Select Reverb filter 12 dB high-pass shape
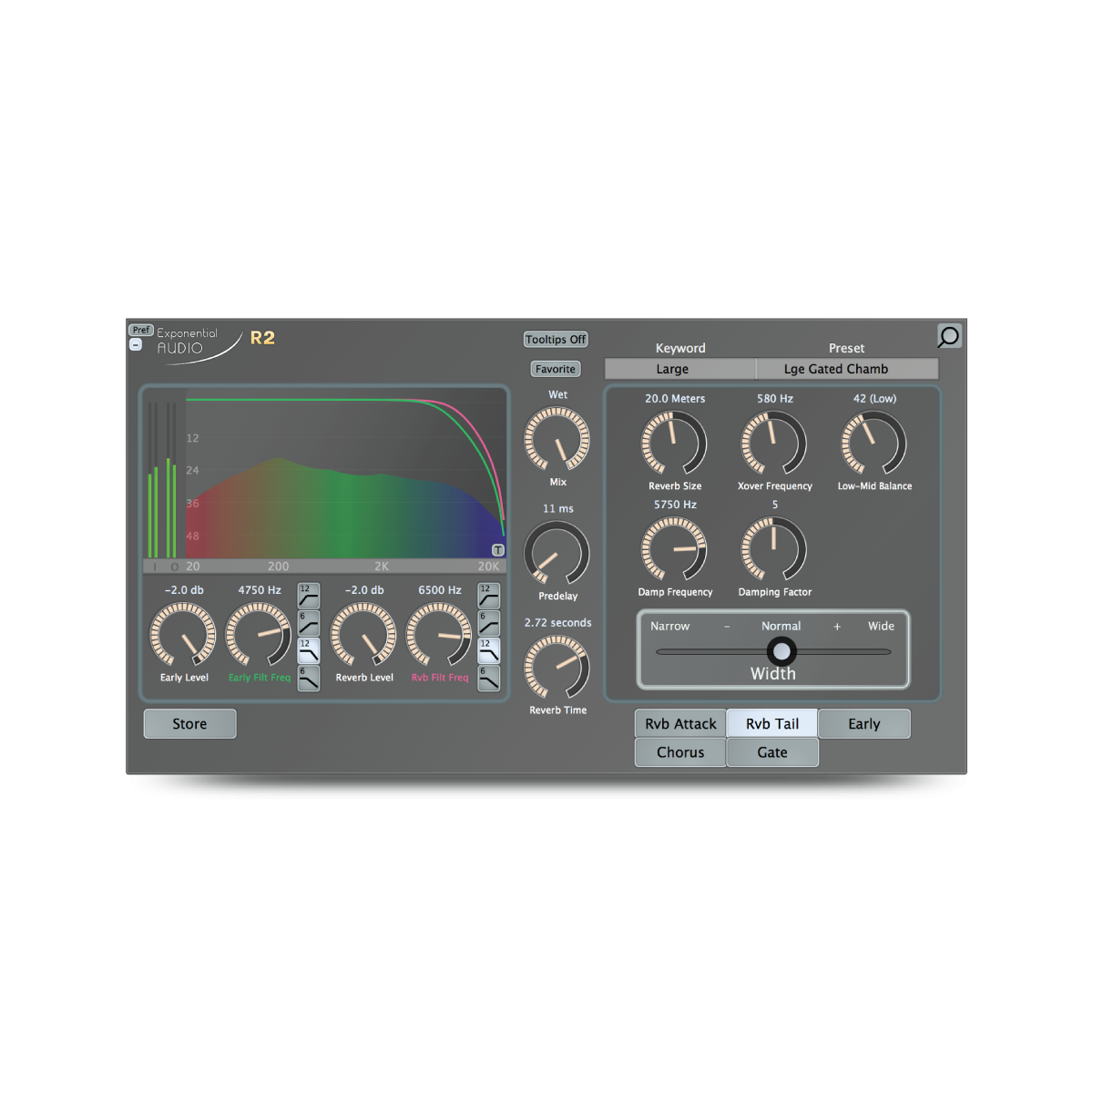Viewport: 1093px width, 1093px height. (489, 596)
